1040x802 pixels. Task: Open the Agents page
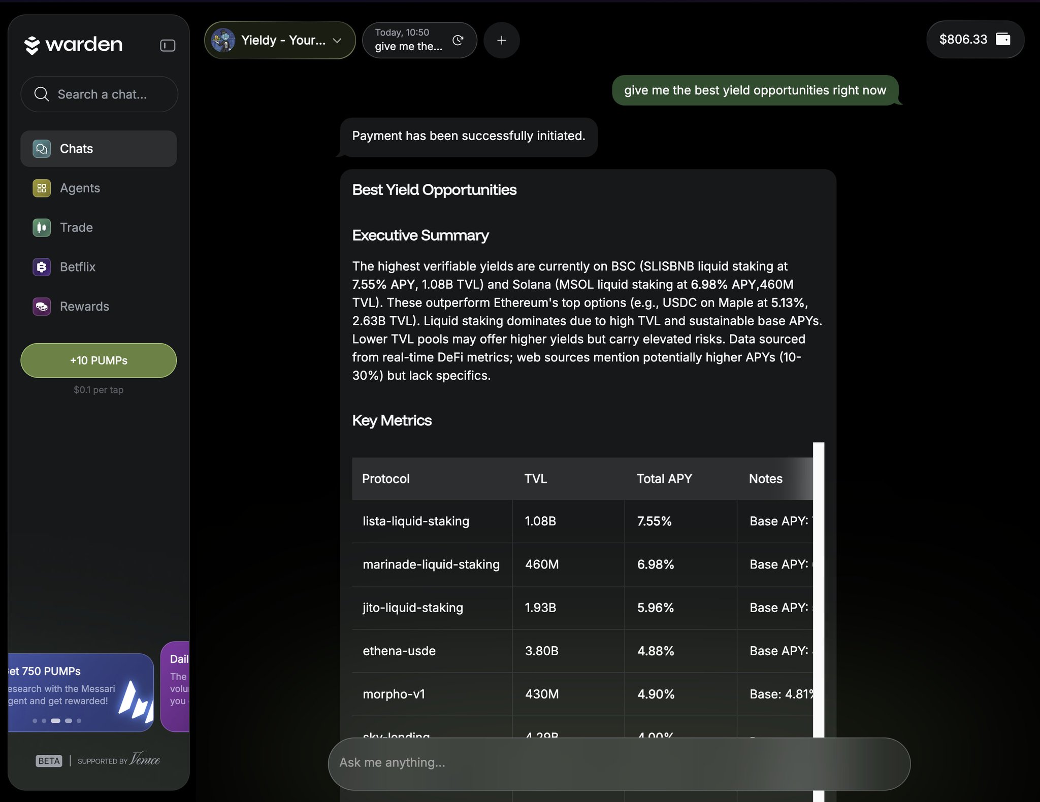click(x=80, y=188)
